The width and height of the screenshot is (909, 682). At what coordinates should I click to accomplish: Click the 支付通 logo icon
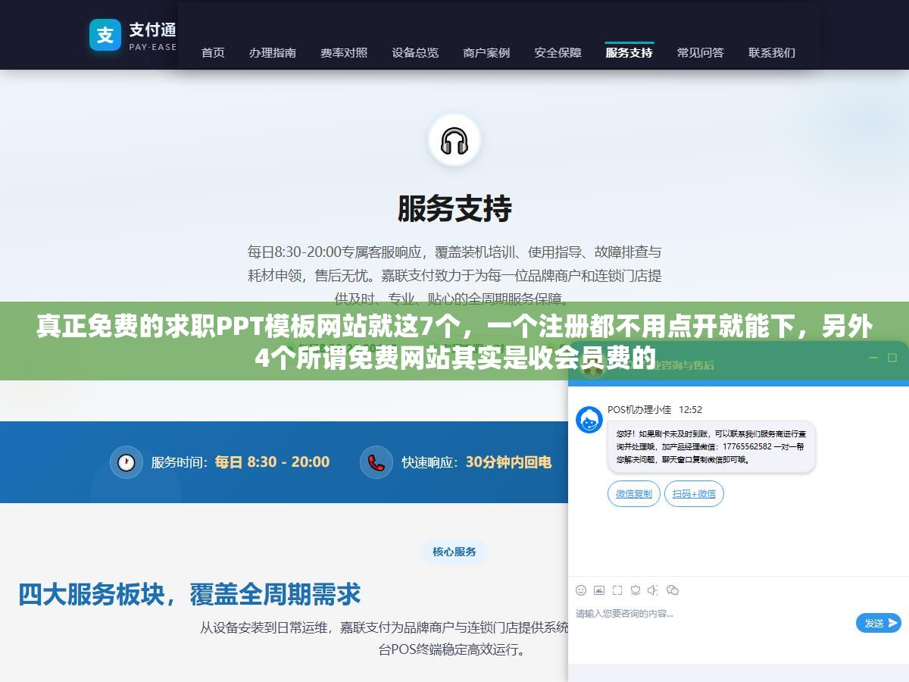tap(105, 35)
